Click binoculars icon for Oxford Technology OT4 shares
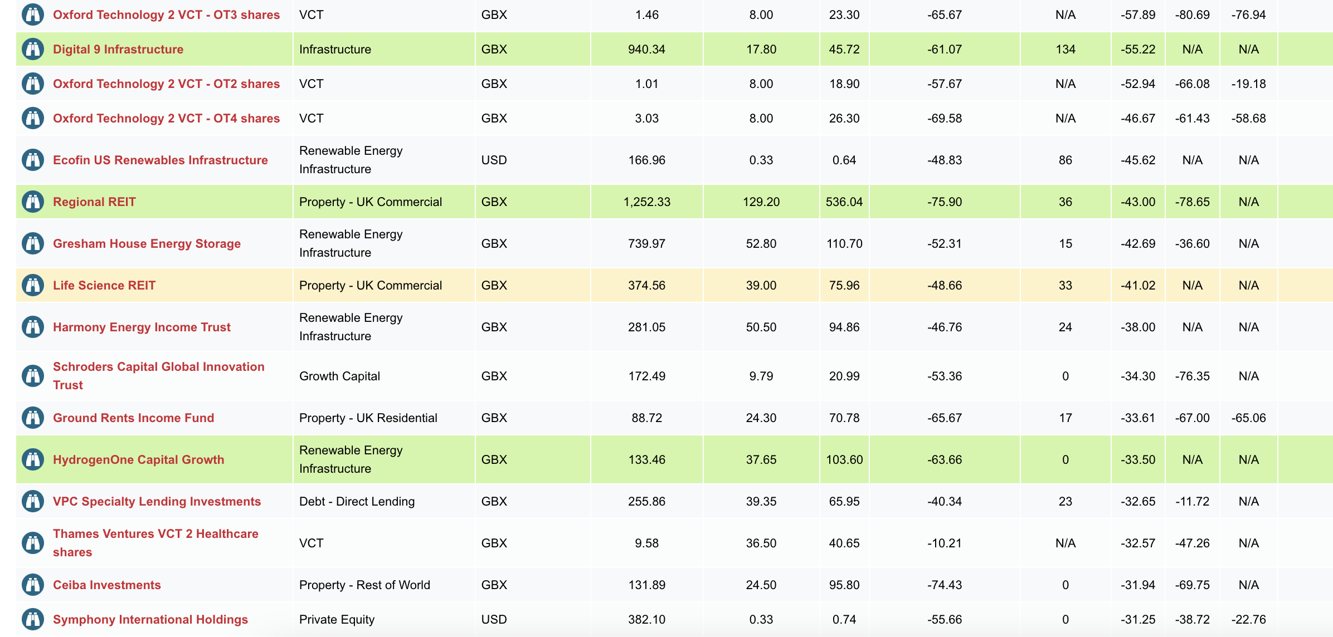Image resolution: width=1333 pixels, height=637 pixels. click(x=33, y=118)
